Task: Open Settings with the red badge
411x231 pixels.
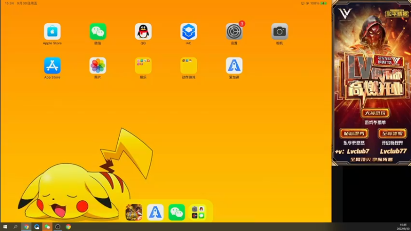Action: [x=234, y=31]
